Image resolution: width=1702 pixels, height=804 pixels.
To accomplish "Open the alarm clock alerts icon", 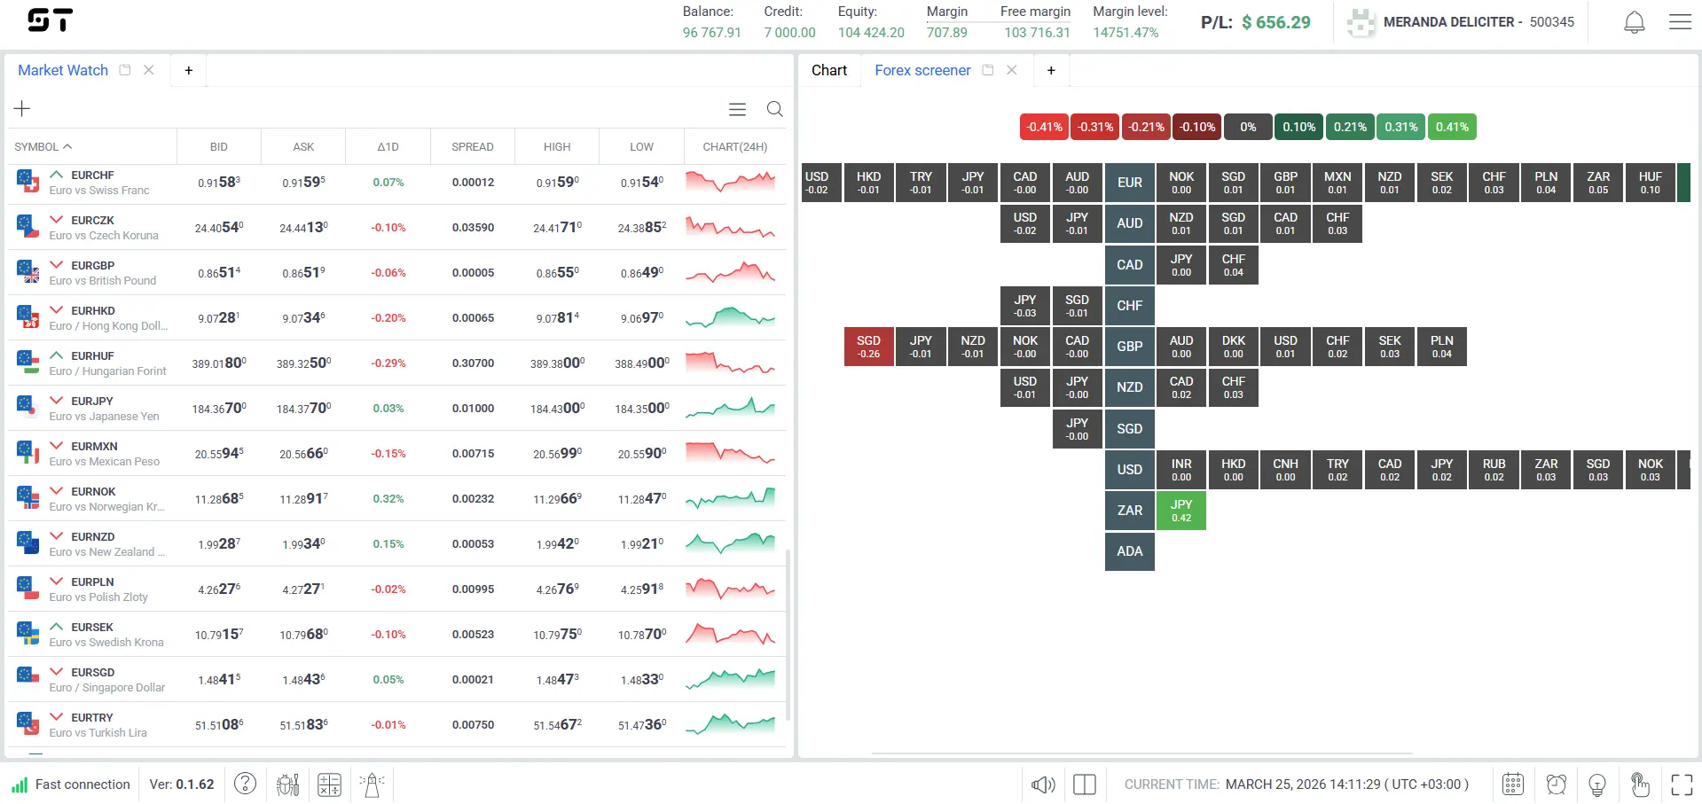I will click(1556, 784).
